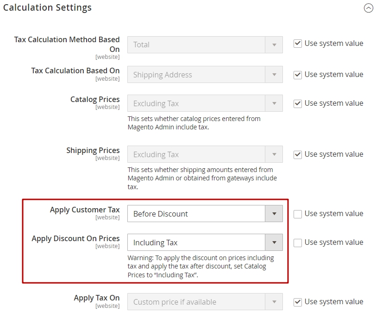Image resolution: width=376 pixels, height=313 pixels.
Task: Click the Apply Discount On Prices arrow
Action: point(274,243)
